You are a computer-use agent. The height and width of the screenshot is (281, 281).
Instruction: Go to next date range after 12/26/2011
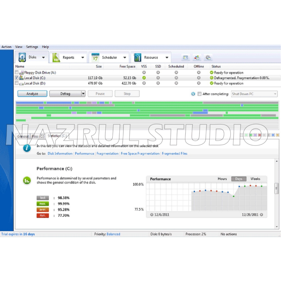pyautogui.click(x=262, y=215)
